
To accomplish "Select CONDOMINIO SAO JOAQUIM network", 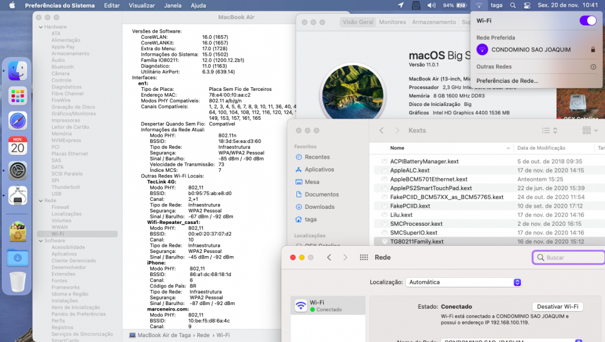I will click(536, 50).
